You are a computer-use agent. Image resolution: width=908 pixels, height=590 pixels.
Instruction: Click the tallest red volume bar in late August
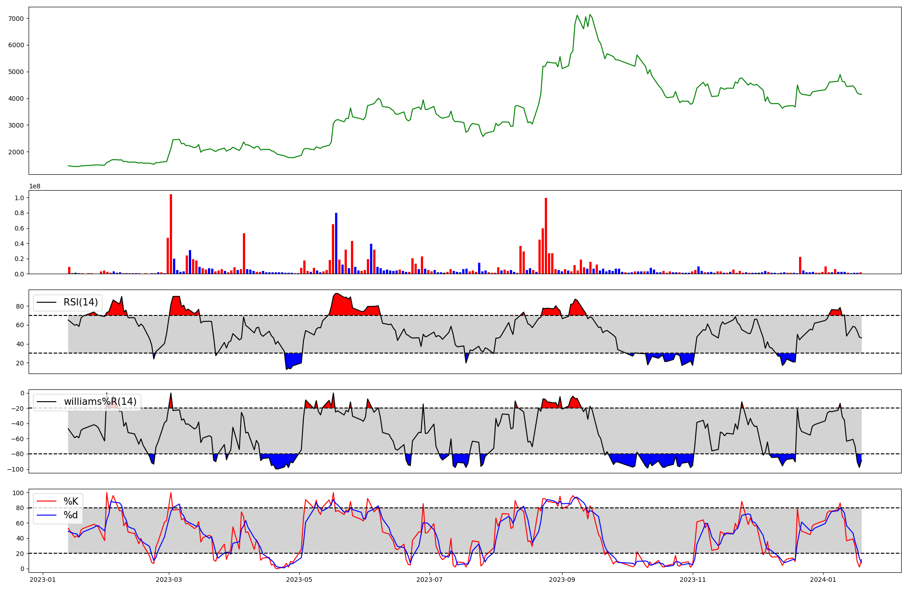click(x=546, y=236)
